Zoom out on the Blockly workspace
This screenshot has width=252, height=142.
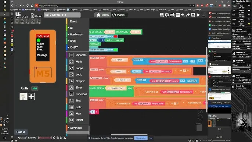(200, 117)
